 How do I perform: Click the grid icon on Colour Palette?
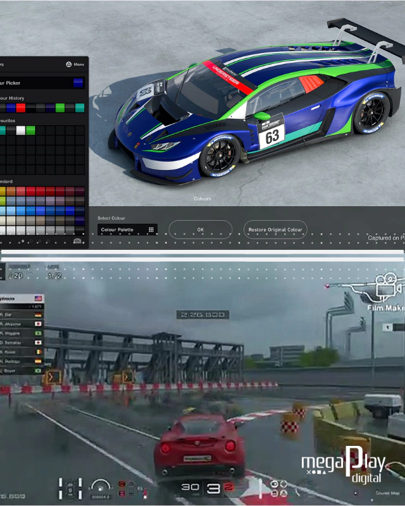tap(151, 230)
